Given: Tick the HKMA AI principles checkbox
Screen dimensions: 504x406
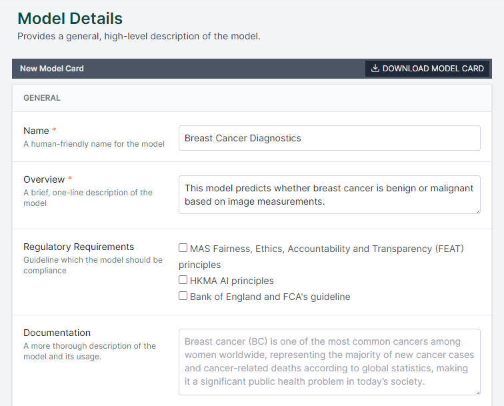Looking at the screenshot, I should [x=183, y=280].
